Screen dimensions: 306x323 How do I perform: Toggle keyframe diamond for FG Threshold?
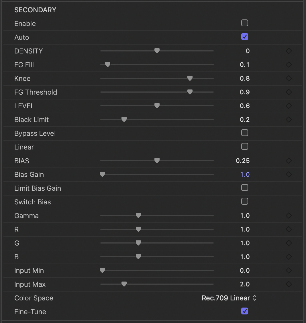coord(289,92)
